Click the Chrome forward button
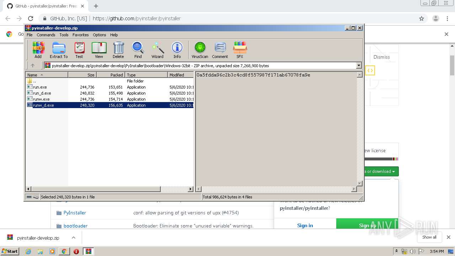Screen dimensions: 455x256 pos(19,18)
